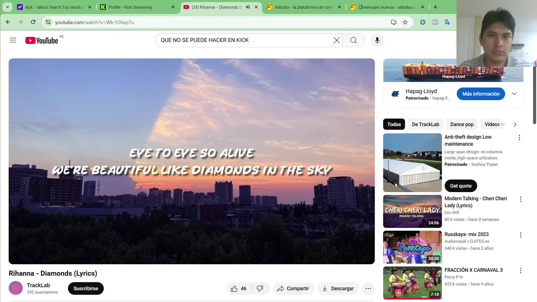Show more filter chips with right arrow
The image size is (537, 302).
tap(515, 125)
